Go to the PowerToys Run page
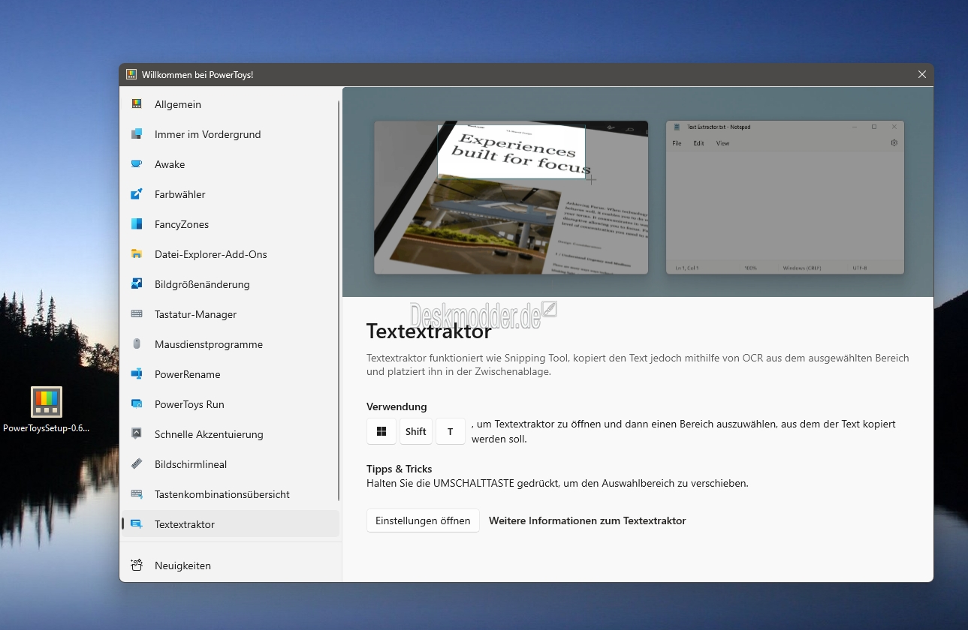 pos(230,404)
